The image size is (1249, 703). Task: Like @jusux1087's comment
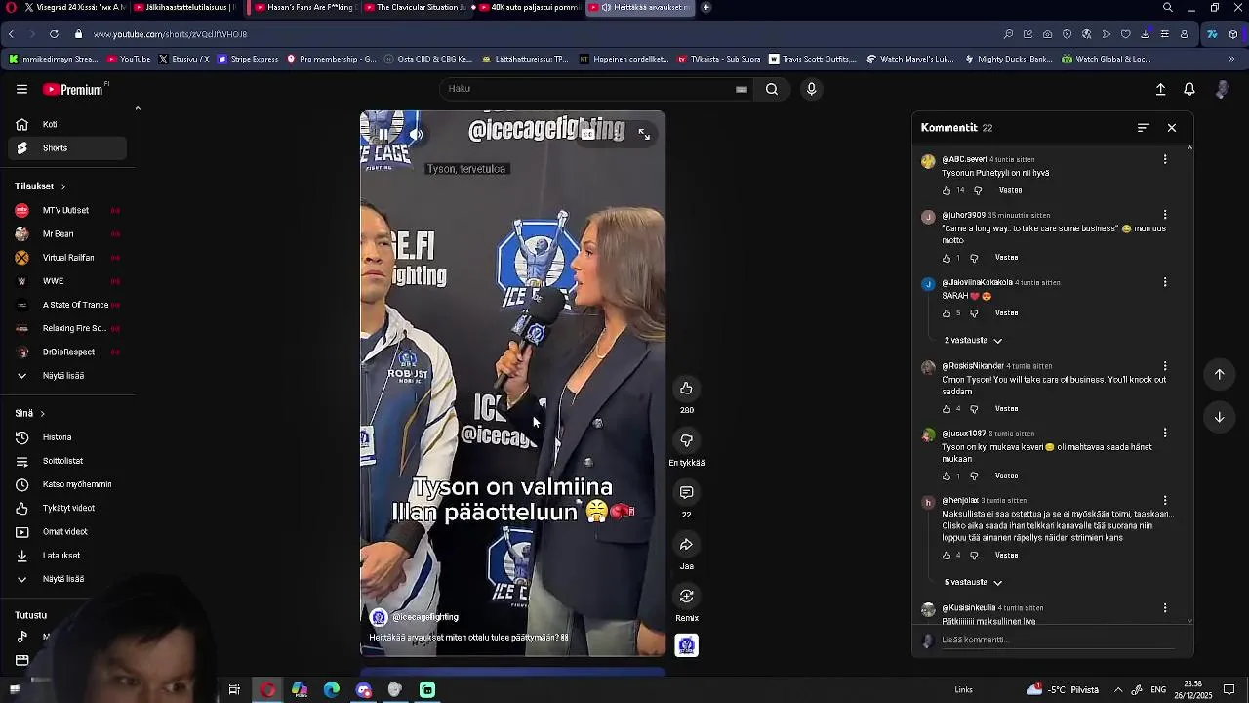pyautogui.click(x=947, y=476)
